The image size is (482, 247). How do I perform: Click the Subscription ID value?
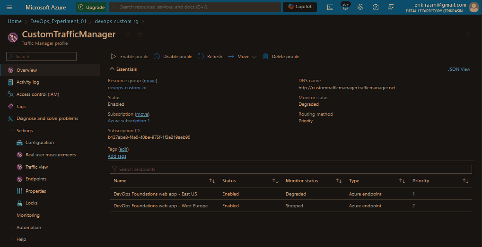point(149,137)
